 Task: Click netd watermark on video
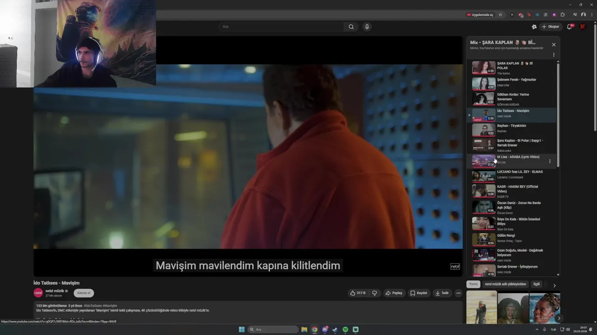[x=455, y=267]
